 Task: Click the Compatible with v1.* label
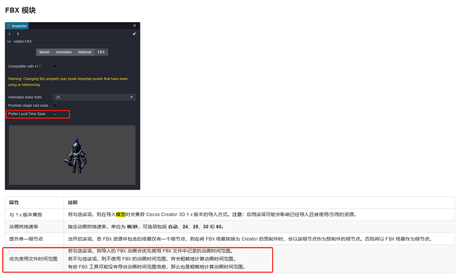click(24, 67)
